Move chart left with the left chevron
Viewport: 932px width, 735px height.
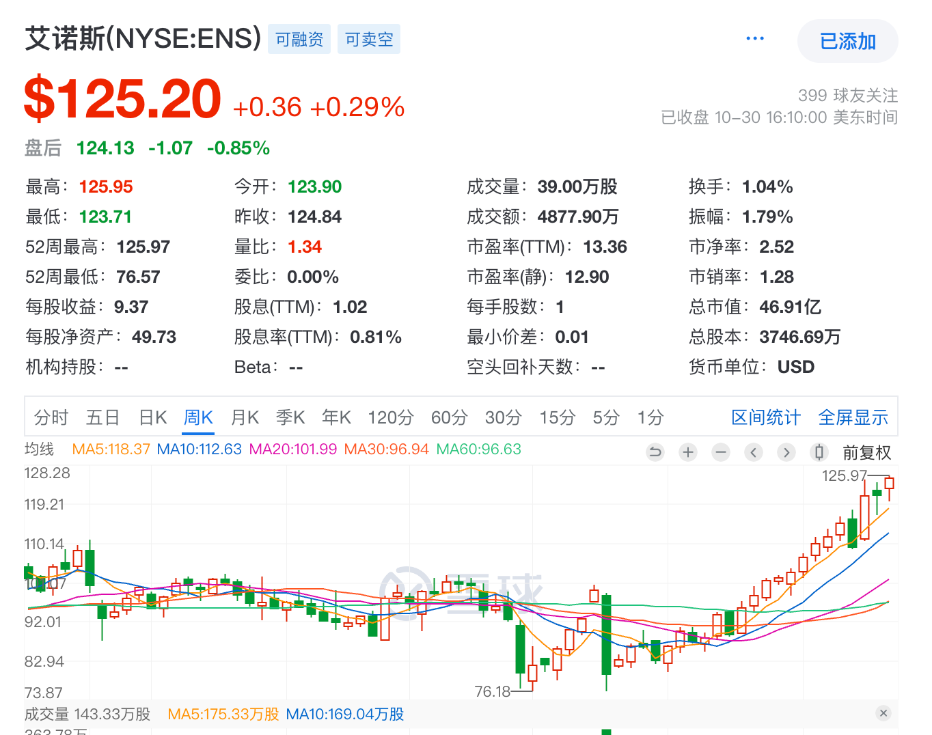point(754,452)
